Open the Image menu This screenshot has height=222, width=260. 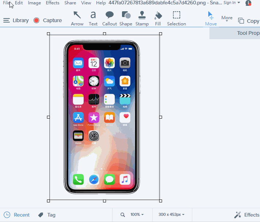click(34, 3)
